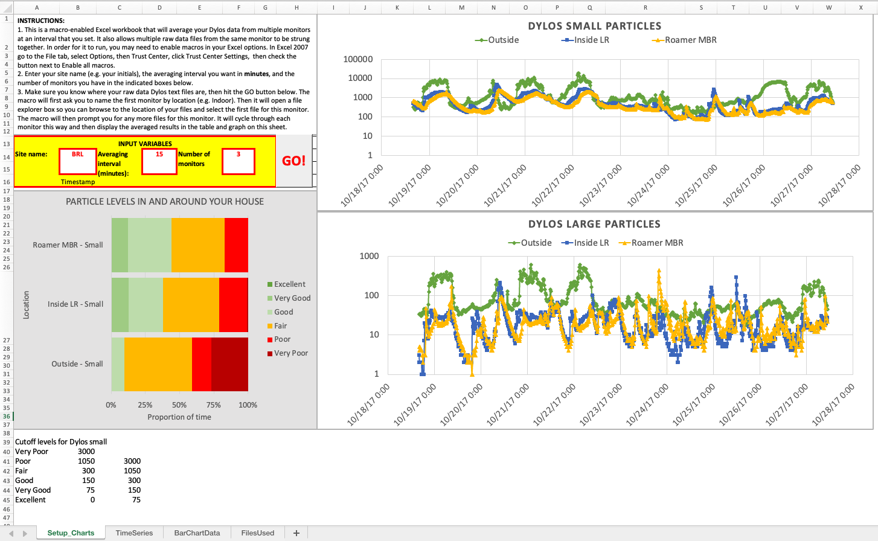This screenshot has width=878, height=541.
Task: Select the DYLOS LARGE PARTICLES chart title
Action: (x=594, y=224)
